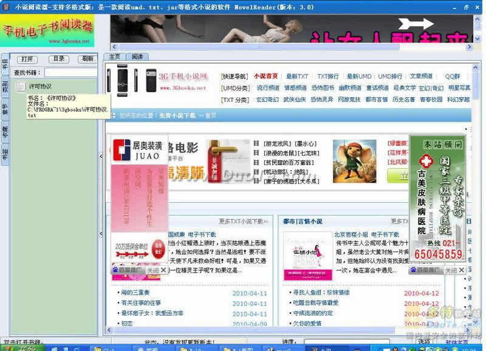
Task: Click the 手机电子书阅读器 logo banner
Action: click(47, 30)
